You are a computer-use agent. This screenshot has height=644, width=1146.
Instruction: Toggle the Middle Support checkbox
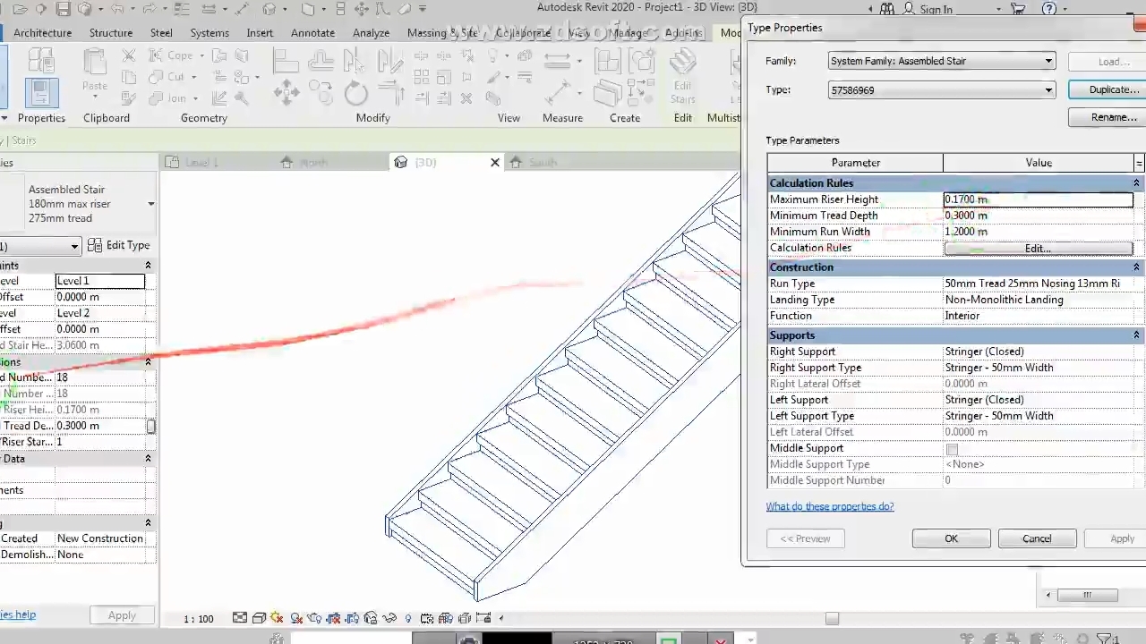click(952, 449)
